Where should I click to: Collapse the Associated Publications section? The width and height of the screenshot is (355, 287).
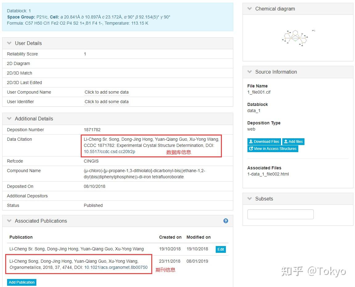click(x=9, y=221)
